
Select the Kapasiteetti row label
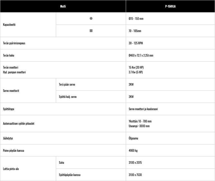(x=9, y=25)
